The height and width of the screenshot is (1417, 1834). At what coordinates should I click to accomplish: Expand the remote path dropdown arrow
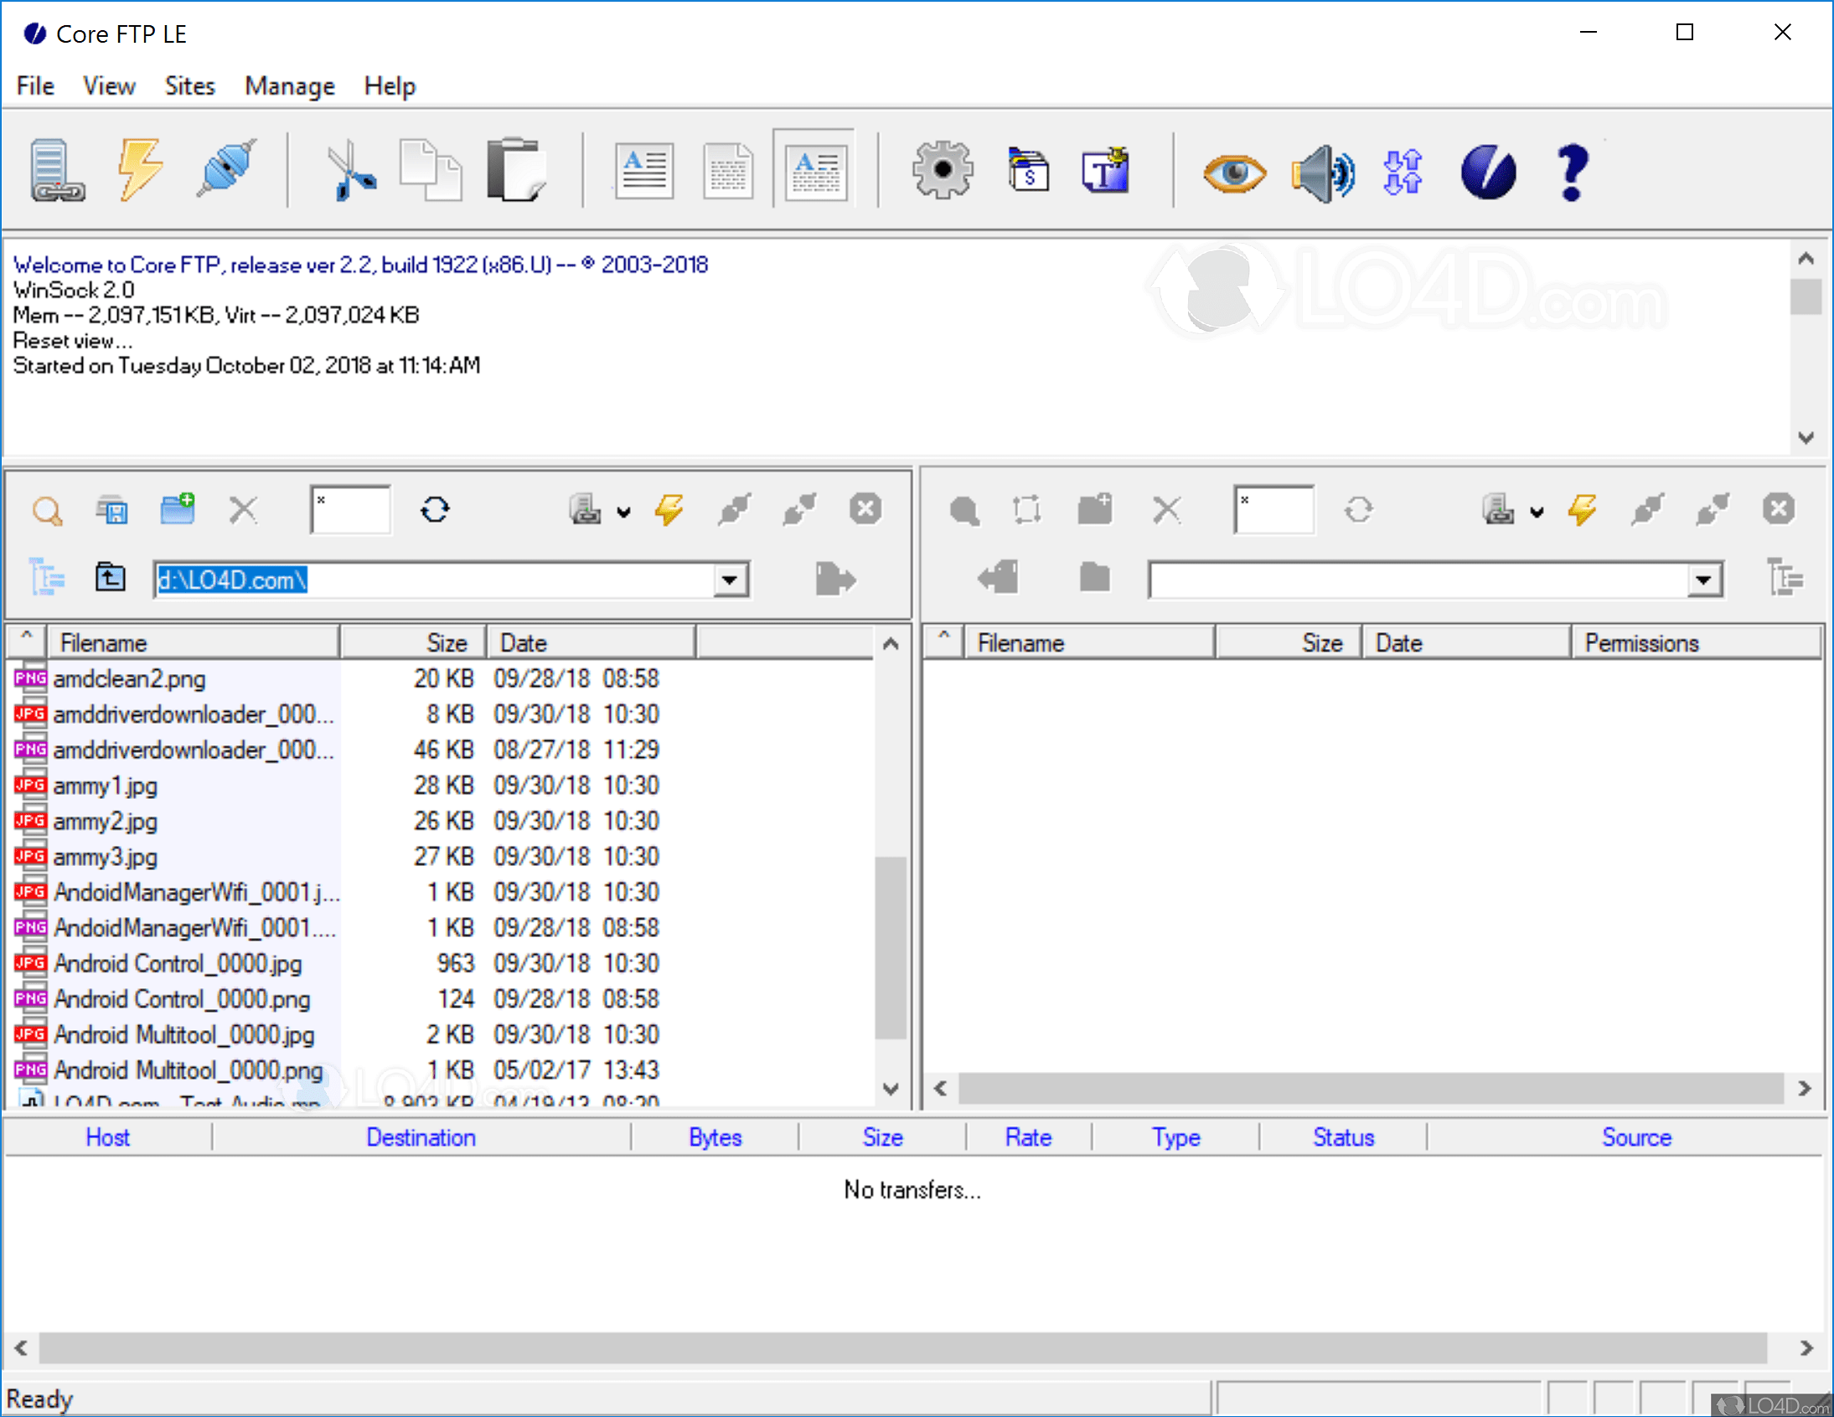pyautogui.click(x=1703, y=580)
